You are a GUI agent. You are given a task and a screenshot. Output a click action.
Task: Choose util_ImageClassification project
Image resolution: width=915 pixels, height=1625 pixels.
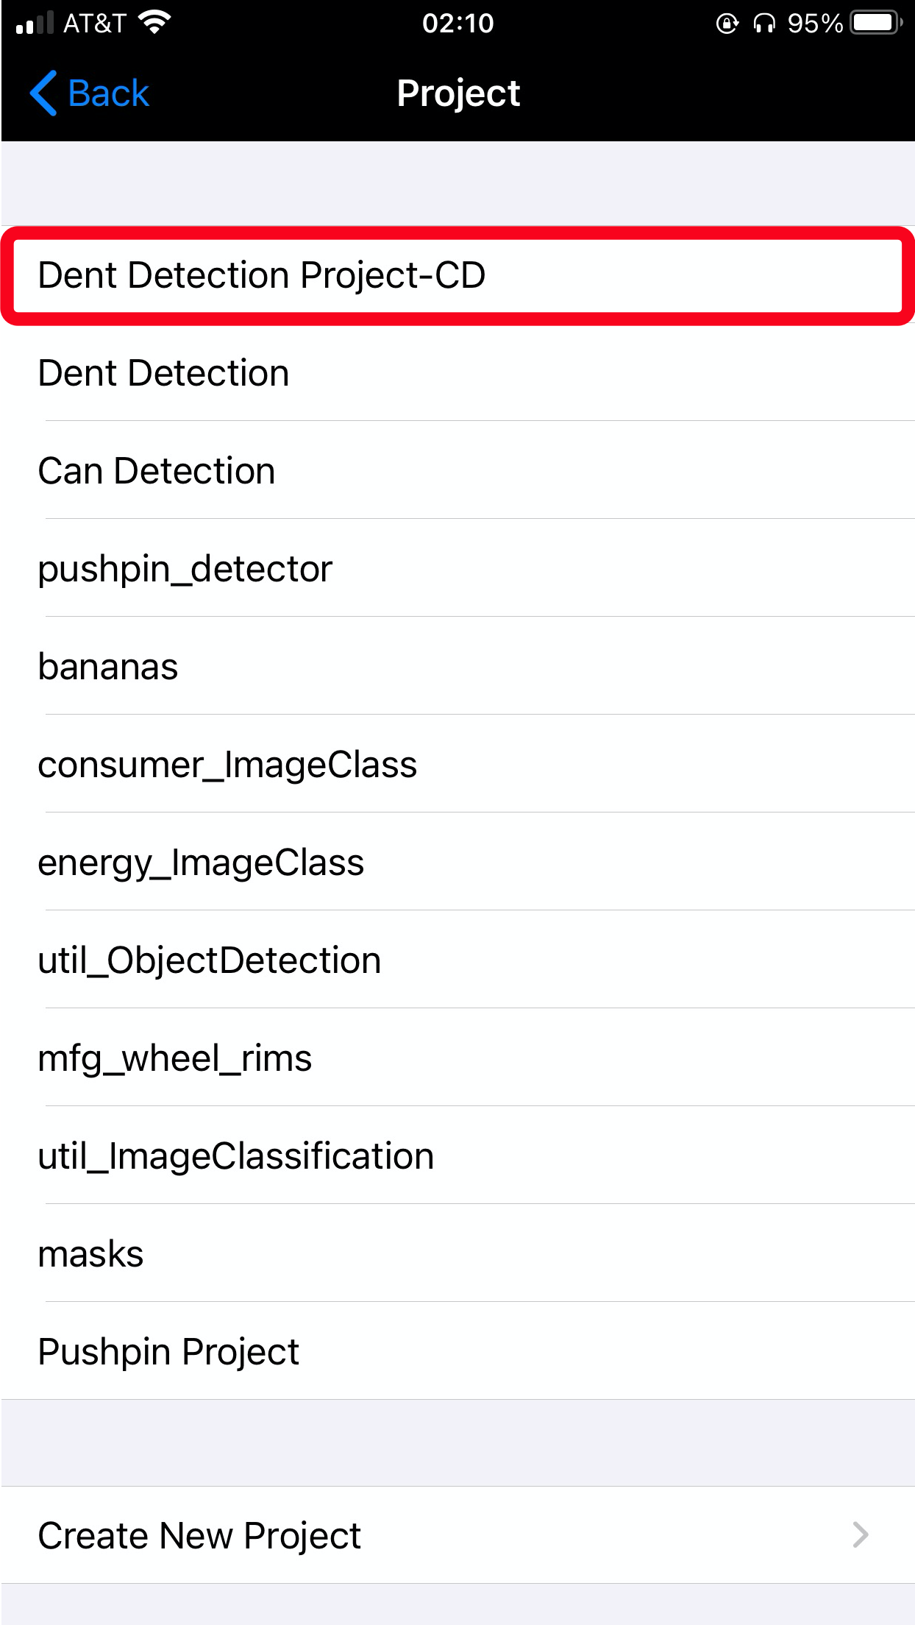[x=457, y=1155]
